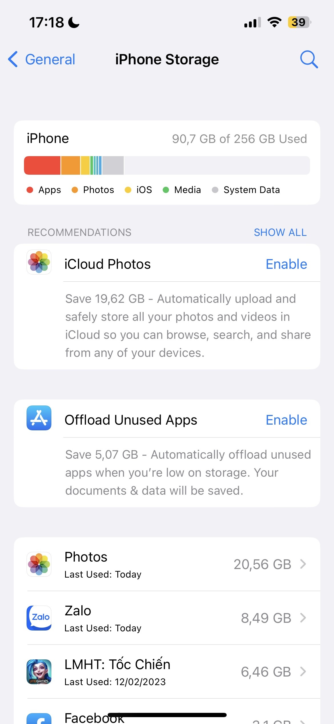334x724 pixels.
Task: Tap the search magnifier icon
Action: coord(309,59)
